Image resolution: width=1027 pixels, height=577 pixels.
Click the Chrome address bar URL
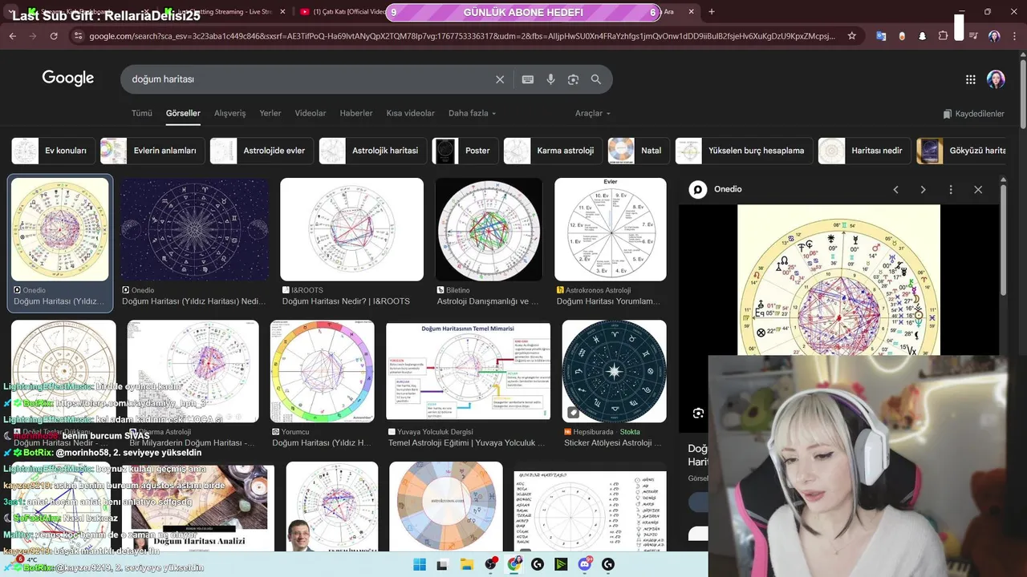click(461, 36)
